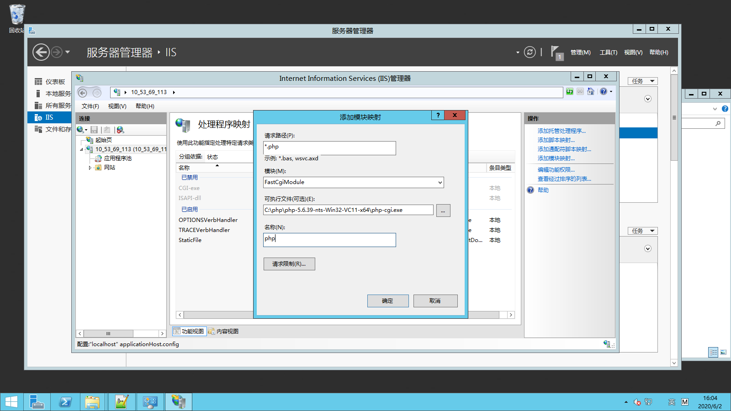
Task: Click the refresh icon in Server Manager header
Action: 530,52
